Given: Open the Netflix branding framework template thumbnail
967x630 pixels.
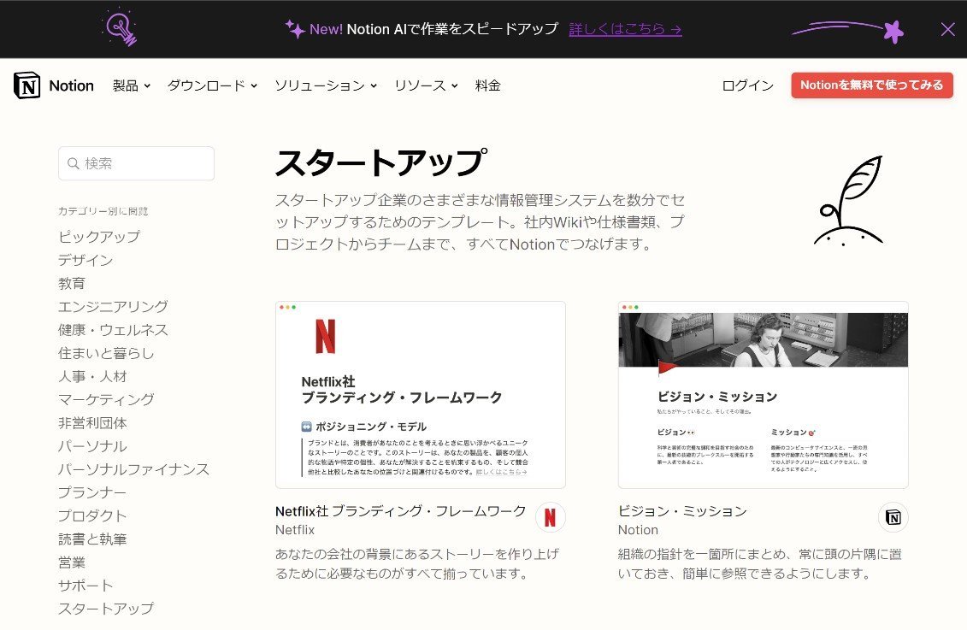Looking at the screenshot, I should click(x=421, y=395).
